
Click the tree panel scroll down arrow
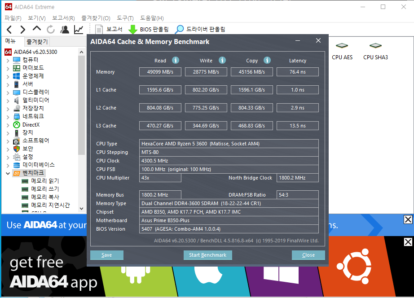pos(81,209)
